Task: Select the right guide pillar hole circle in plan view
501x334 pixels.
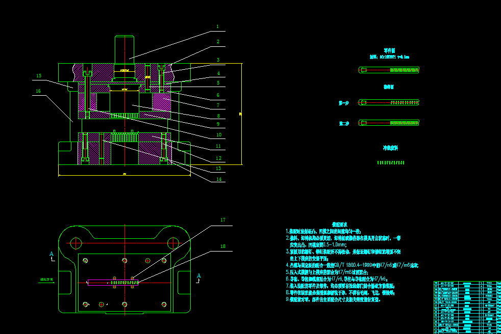Action: coord(173,243)
